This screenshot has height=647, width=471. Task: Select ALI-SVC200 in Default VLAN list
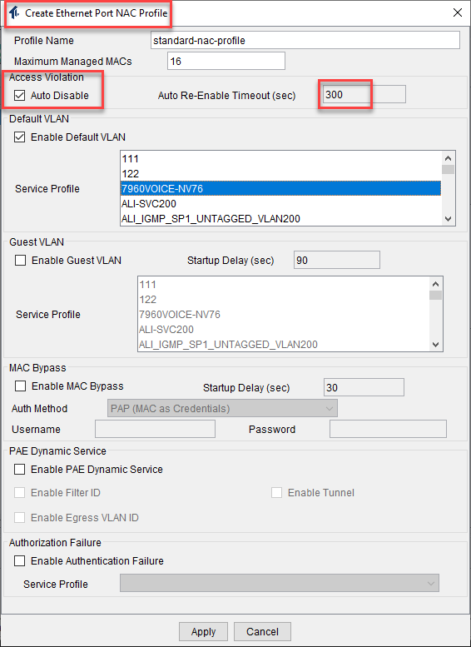coord(280,203)
